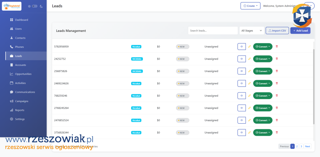Delete lead 24252752 using its trash icon
This screenshot has width=320, height=157.
click(277, 59)
